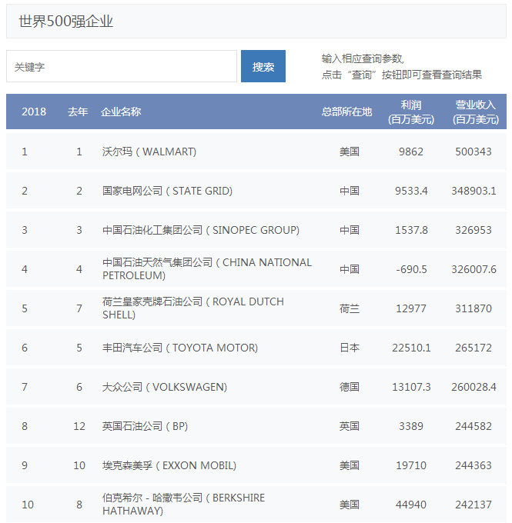512x523 pixels.
Task: Click the 关键字 keyword search input field
Action: pyautogui.click(x=122, y=66)
